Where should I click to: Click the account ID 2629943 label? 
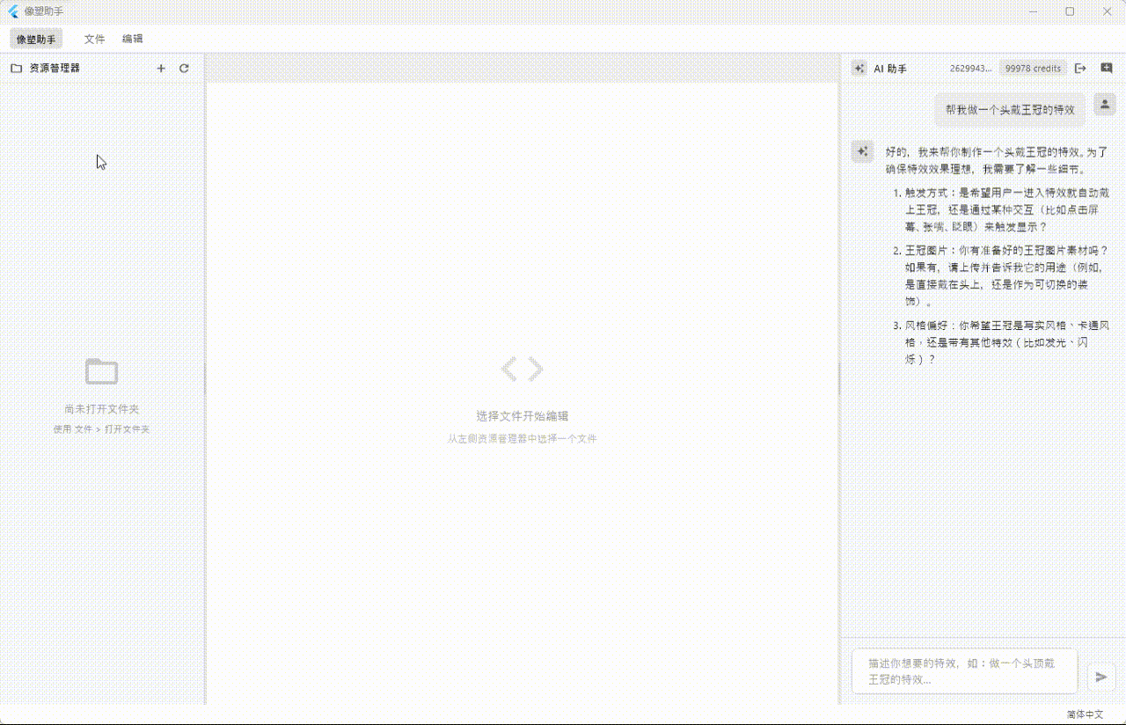coord(970,68)
